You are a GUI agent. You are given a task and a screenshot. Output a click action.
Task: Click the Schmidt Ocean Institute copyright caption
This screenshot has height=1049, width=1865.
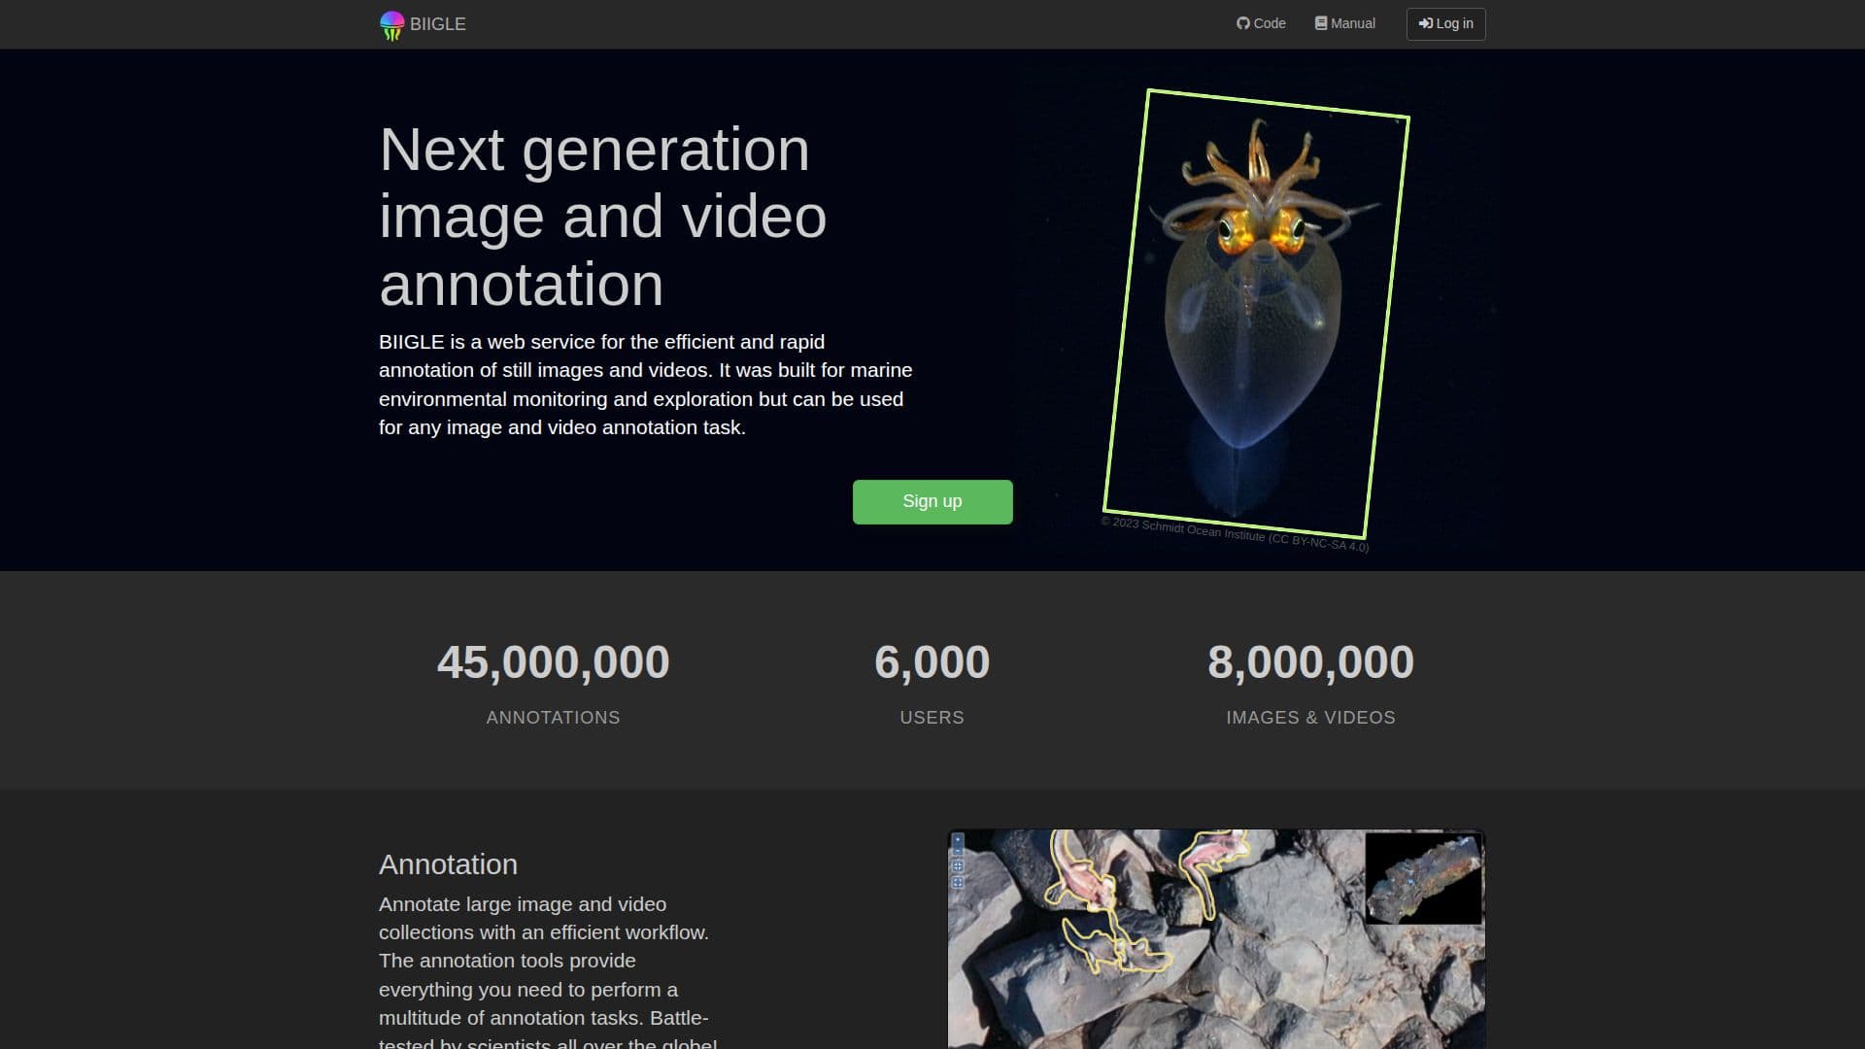(1235, 534)
